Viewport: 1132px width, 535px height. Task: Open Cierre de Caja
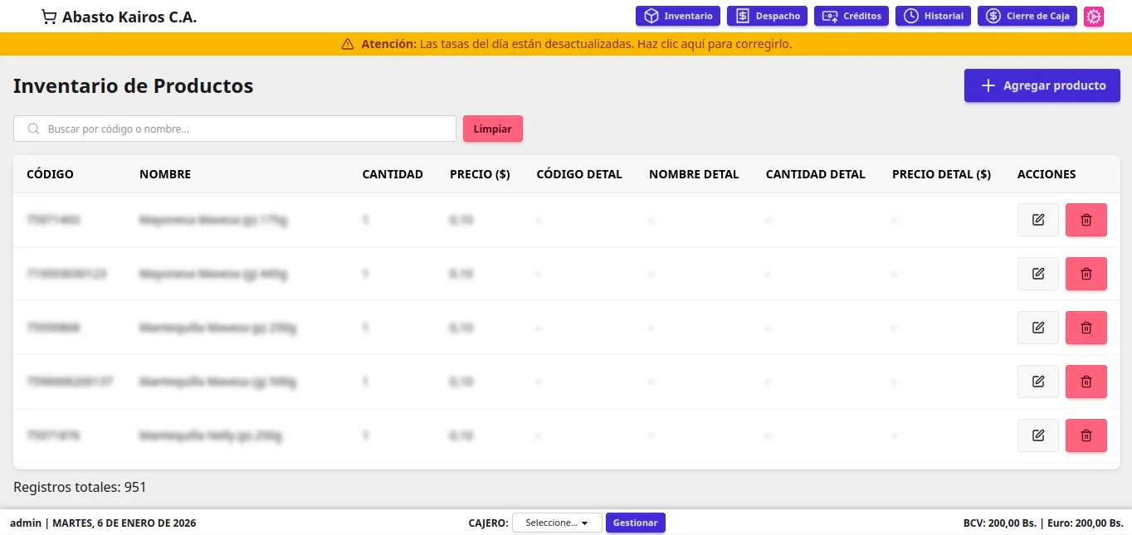(x=1027, y=17)
